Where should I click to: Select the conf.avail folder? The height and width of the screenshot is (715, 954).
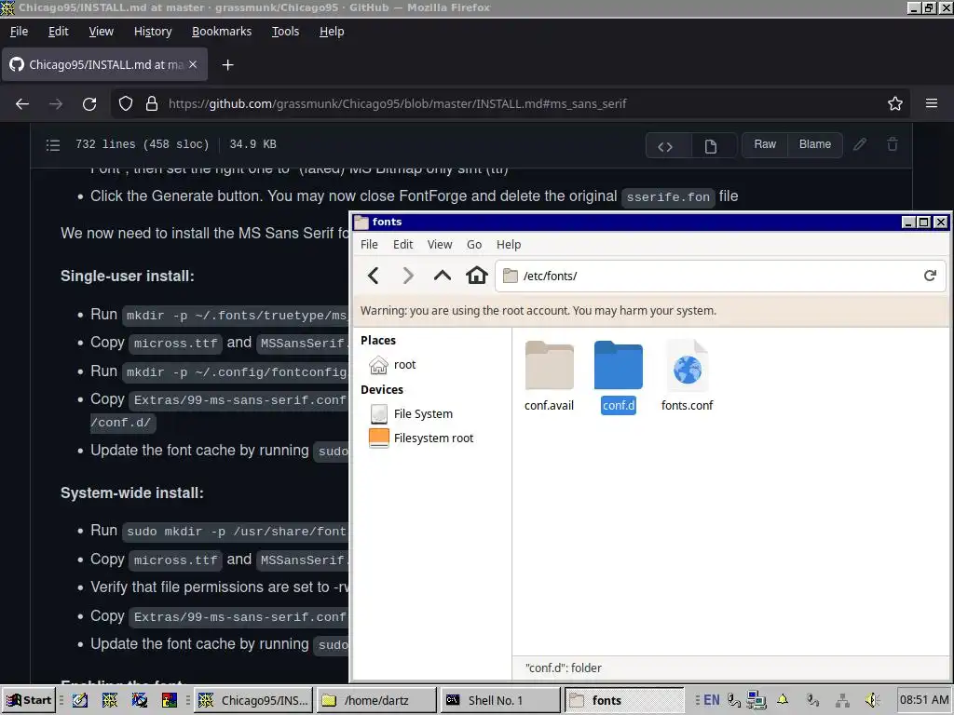pos(550,376)
